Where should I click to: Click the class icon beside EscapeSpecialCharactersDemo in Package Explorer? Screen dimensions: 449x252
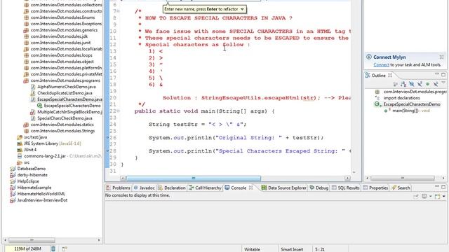pyautogui.click(x=39, y=106)
